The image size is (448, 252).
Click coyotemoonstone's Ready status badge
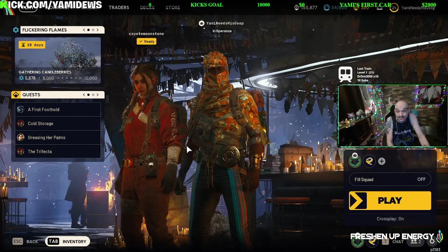tap(147, 41)
